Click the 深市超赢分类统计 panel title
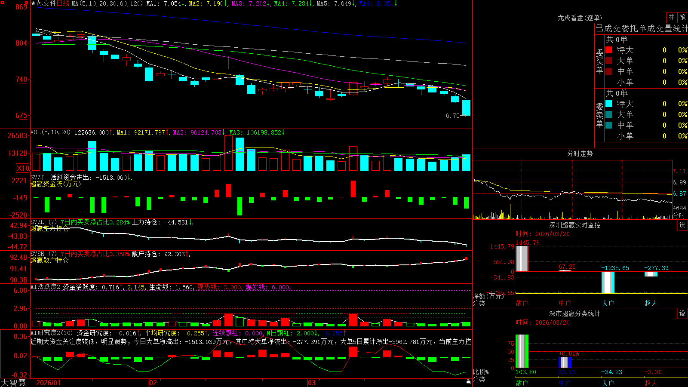 click(575, 313)
